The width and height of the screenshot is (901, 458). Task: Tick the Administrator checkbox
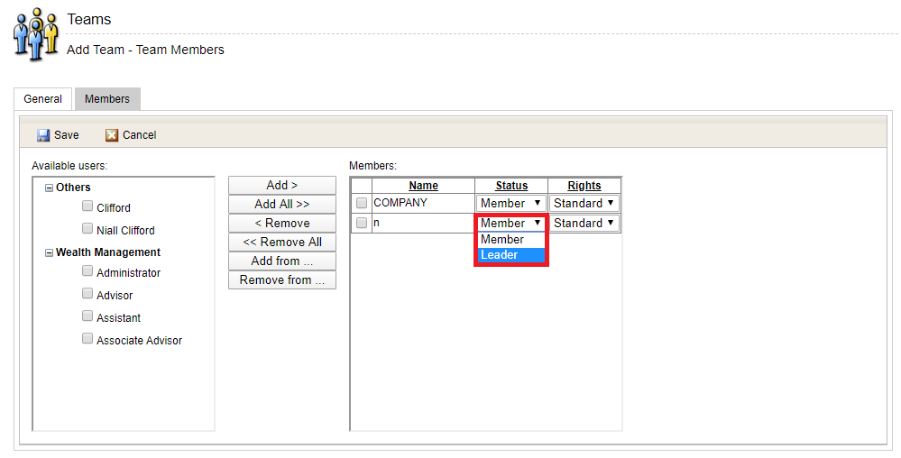coord(87,271)
